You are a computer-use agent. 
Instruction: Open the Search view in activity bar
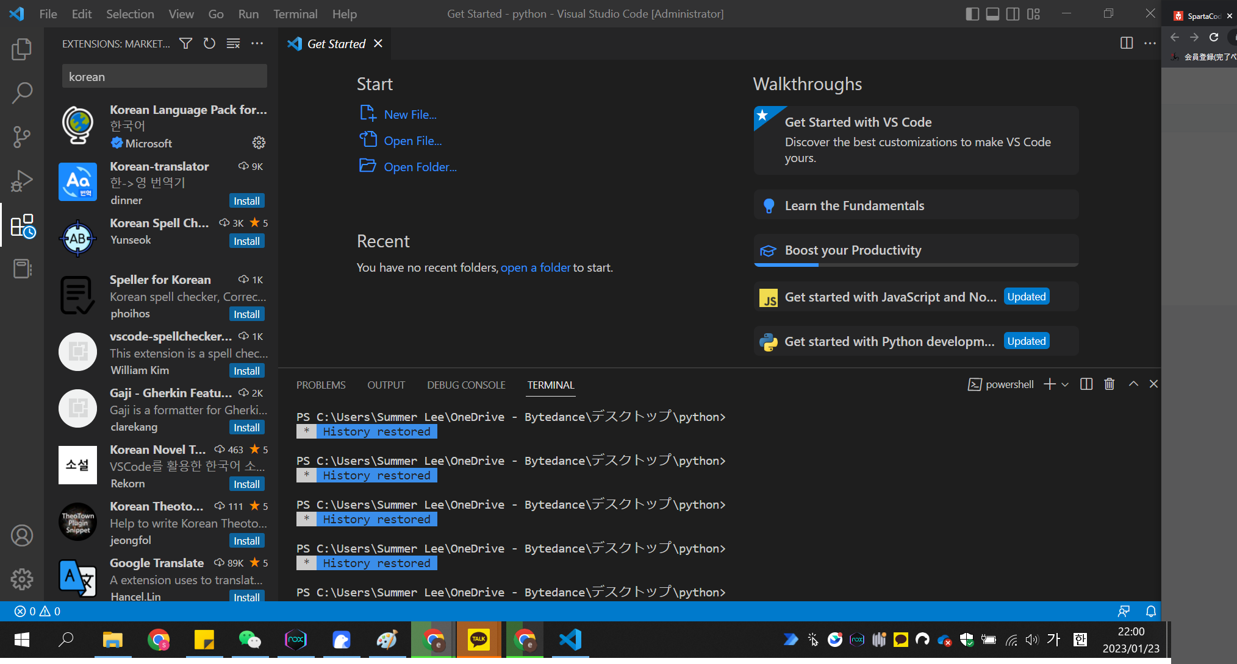22,93
